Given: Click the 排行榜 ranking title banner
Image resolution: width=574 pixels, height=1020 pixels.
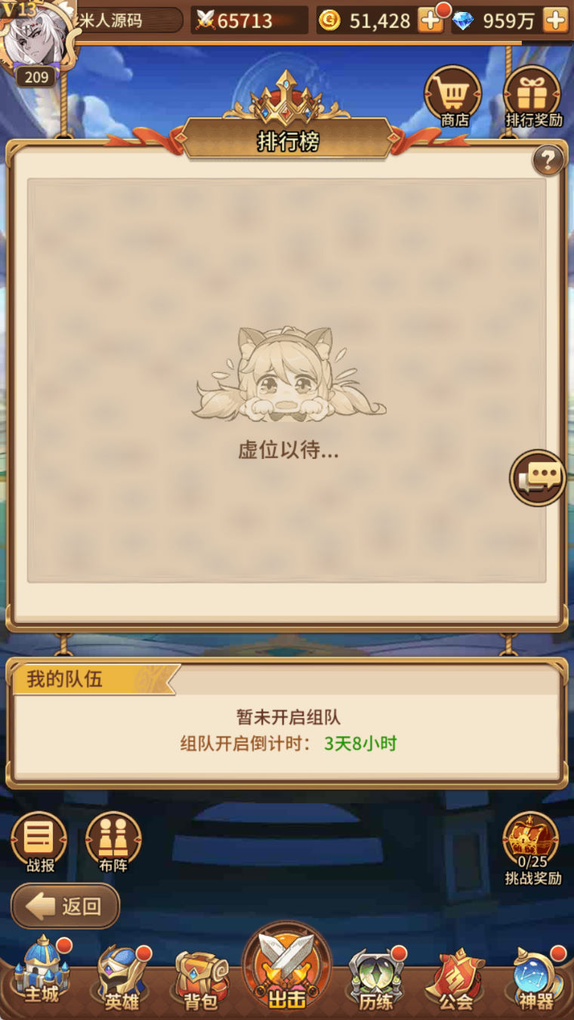Looking at the screenshot, I should point(288,141).
